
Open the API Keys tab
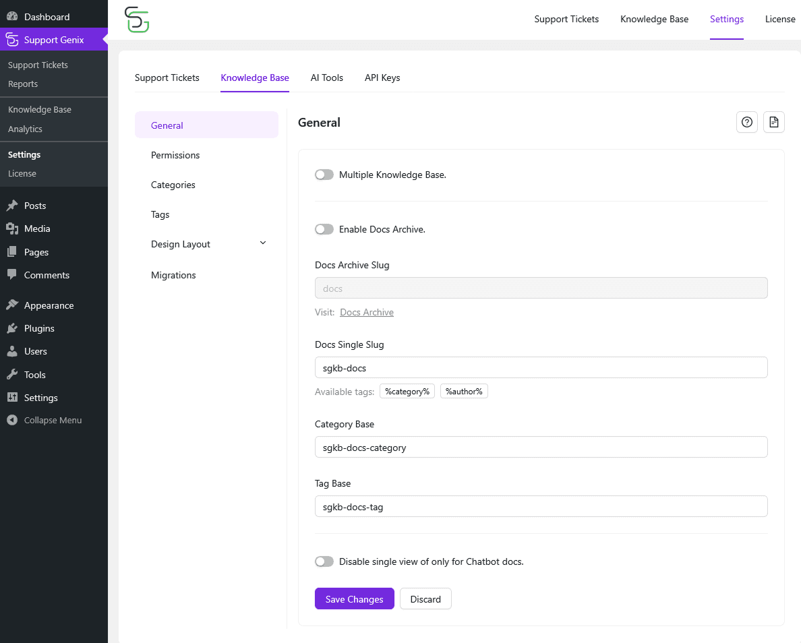[x=382, y=78]
